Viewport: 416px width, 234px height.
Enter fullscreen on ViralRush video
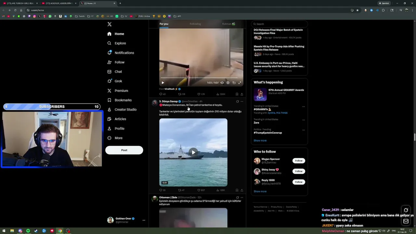(240, 83)
